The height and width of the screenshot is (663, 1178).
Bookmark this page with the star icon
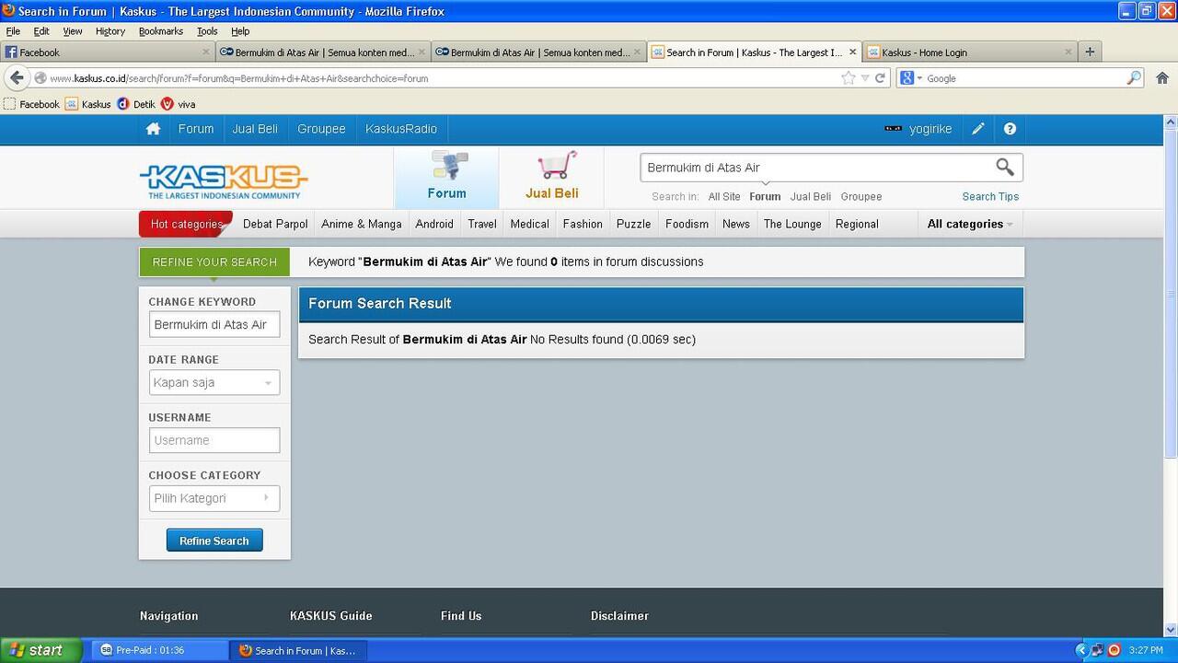coord(848,78)
